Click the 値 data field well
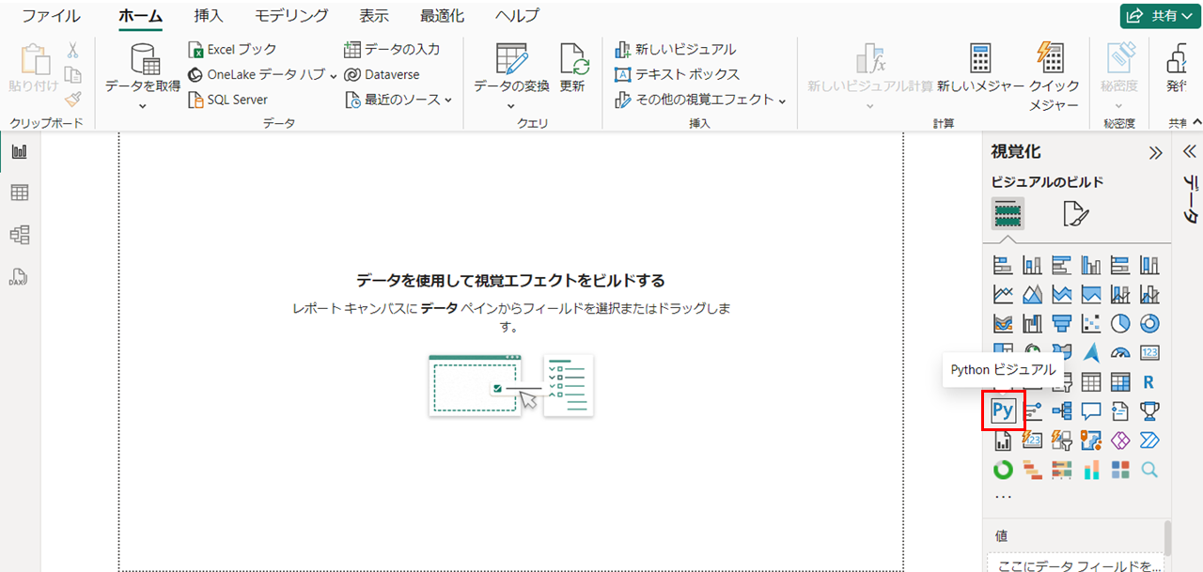1203x572 pixels. coord(1074,564)
